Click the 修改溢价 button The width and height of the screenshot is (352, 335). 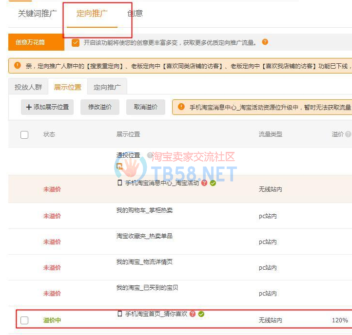100,107
